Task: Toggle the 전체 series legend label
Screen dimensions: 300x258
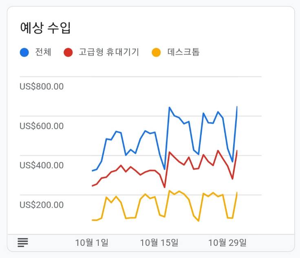Action: coord(43,52)
